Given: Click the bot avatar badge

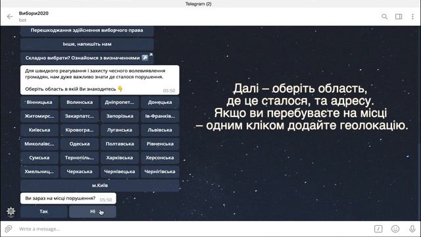Looking at the screenshot, I should (11, 211).
